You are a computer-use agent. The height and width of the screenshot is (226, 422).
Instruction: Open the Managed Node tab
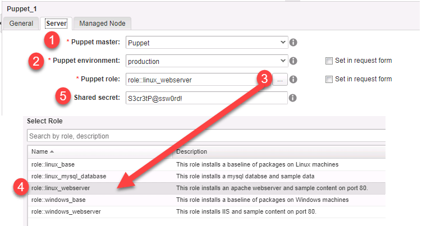(102, 24)
